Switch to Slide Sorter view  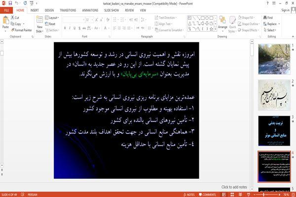(x=232, y=195)
